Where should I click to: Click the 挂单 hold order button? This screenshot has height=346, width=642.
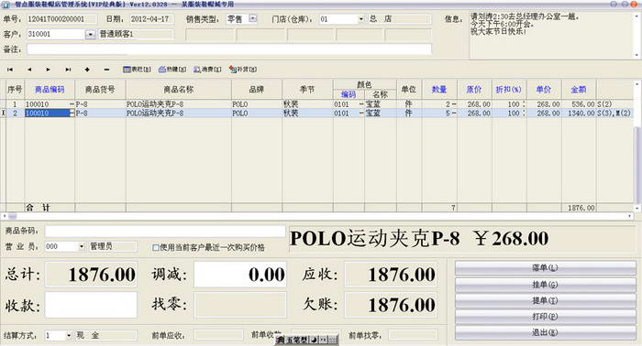click(x=545, y=285)
